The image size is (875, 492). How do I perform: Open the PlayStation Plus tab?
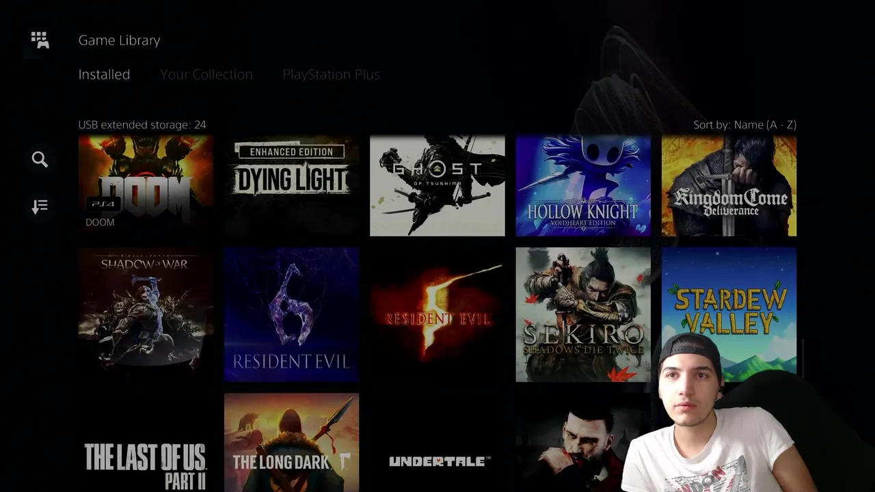tap(331, 74)
